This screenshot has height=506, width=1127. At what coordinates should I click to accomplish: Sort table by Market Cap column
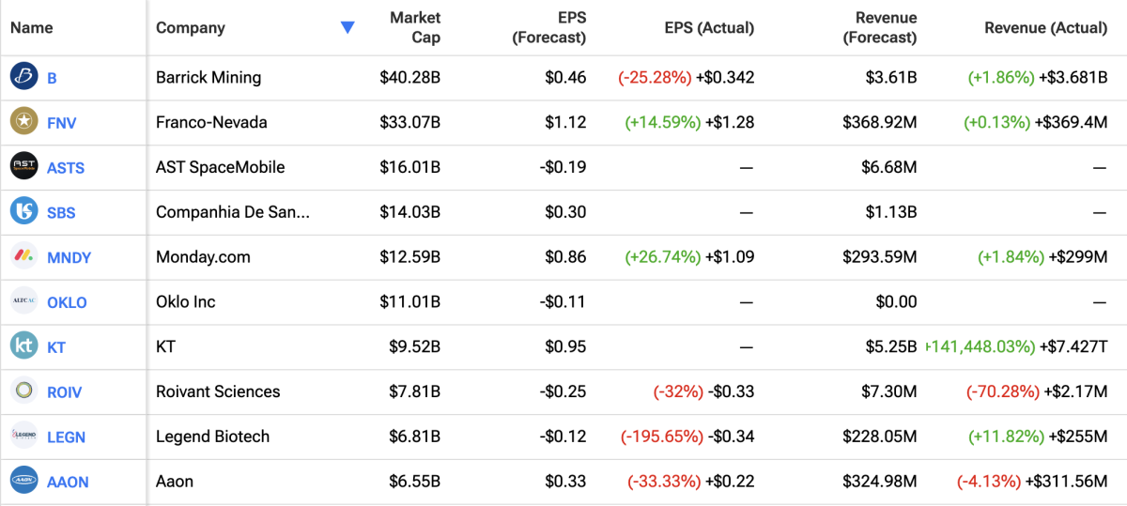coord(414,28)
